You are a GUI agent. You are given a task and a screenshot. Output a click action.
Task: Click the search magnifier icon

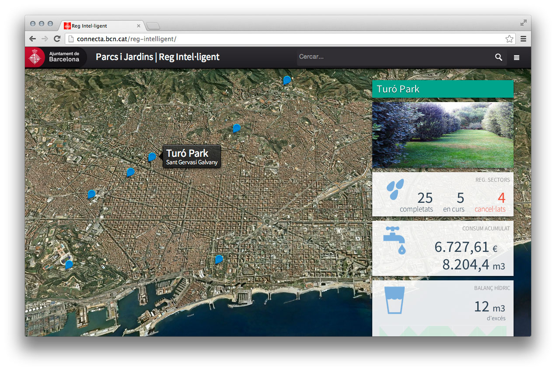pos(499,57)
